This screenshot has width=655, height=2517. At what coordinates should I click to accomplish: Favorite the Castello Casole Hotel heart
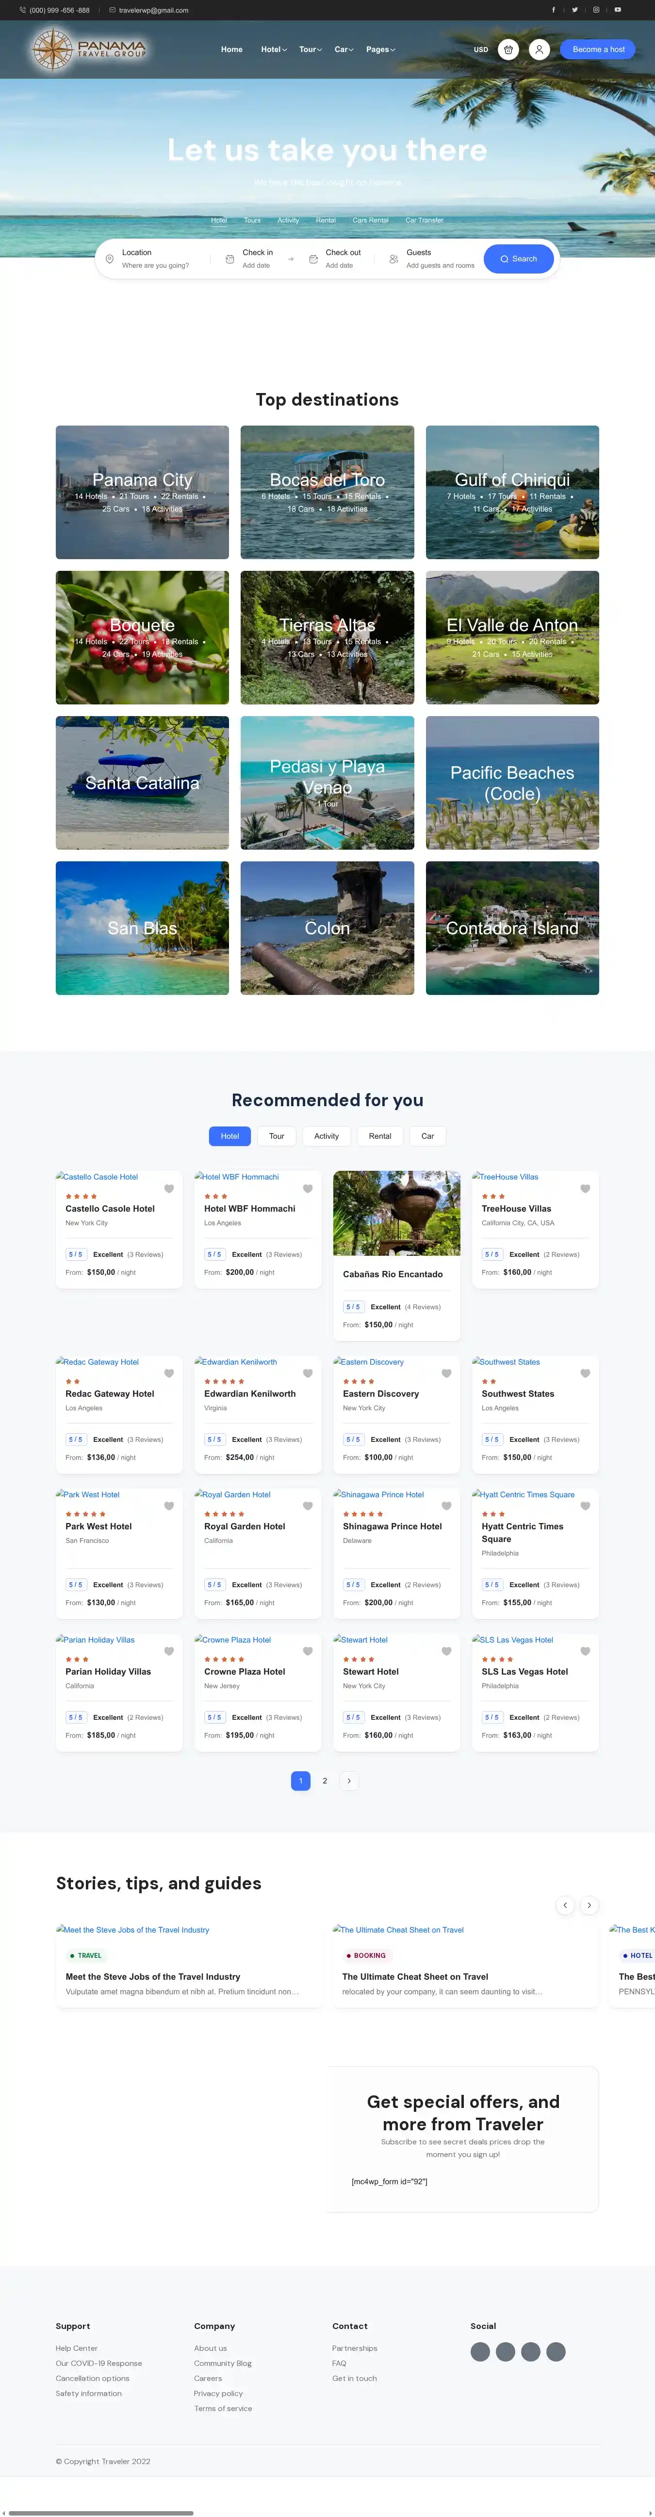pos(169,1189)
